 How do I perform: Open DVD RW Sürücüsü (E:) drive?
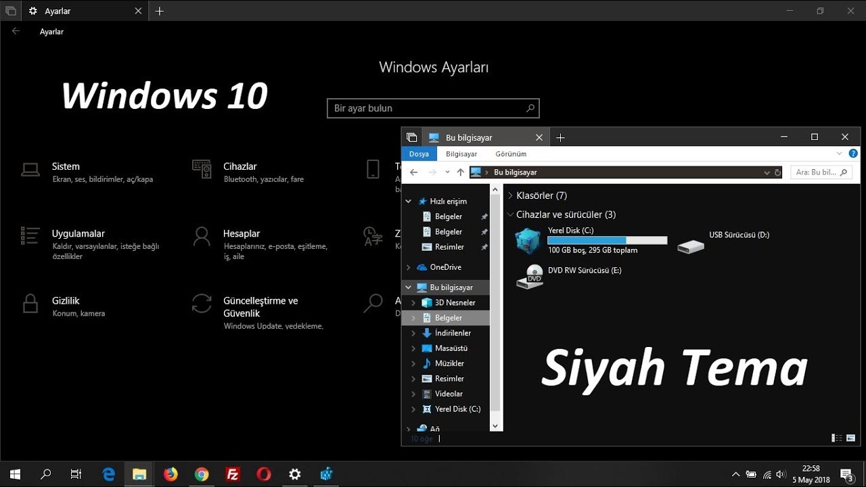[569, 277]
